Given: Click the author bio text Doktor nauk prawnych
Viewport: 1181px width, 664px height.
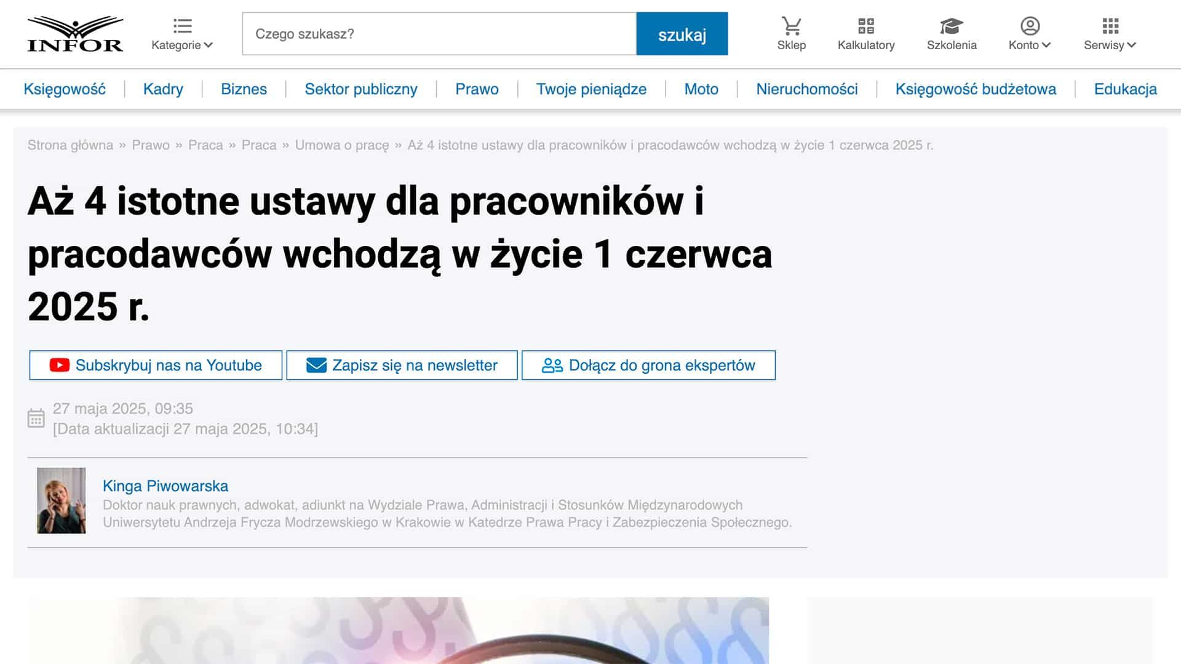Looking at the screenshot, I should (447, 513).
